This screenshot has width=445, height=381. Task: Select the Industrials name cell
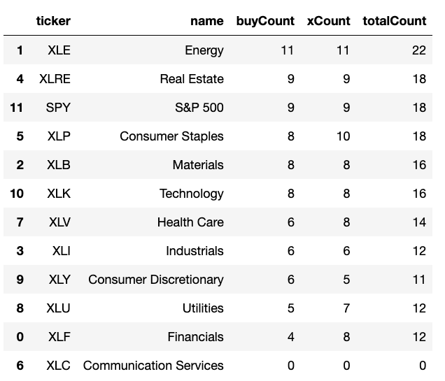click(195, 251)
